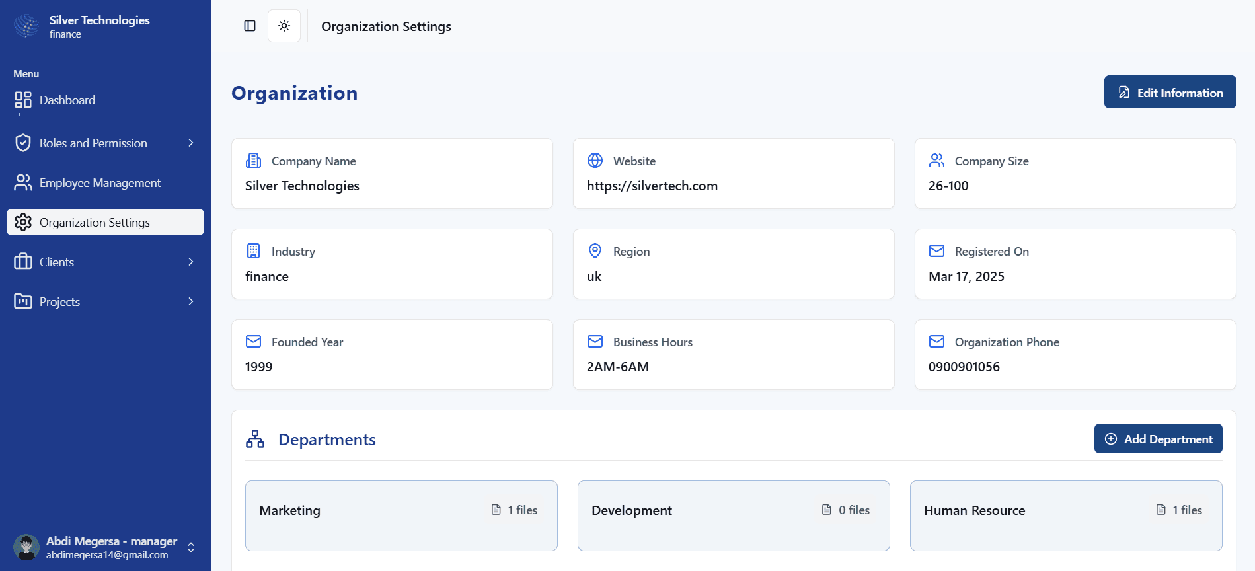Click the Company Name building icon
Image resolution: width=1255 pixels, height=571 pixels.
point(253,161)
